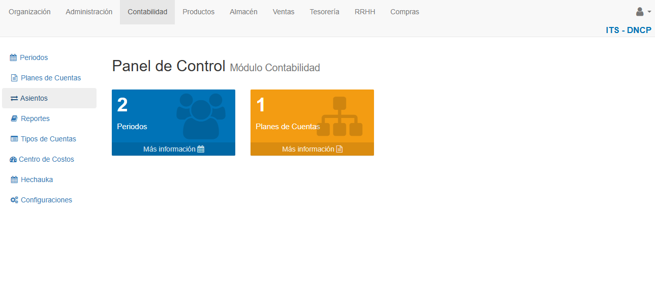Click the ITS - DNCP organization link
655x298 pixels.
coord(629,30)
